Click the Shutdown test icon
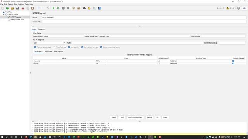The image size is (248, 139). (68, 8)
